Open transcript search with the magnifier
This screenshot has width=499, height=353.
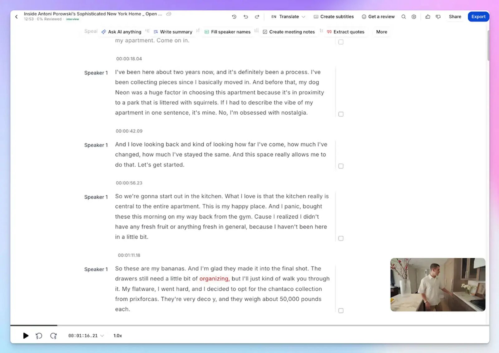(403, 17)
